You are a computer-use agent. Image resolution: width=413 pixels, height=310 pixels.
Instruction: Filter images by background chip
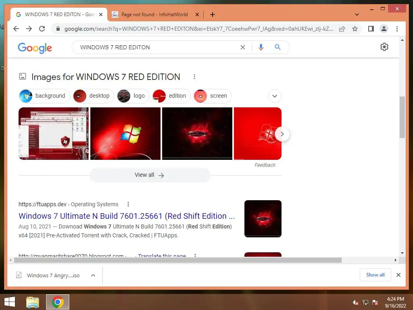[44, 96]
